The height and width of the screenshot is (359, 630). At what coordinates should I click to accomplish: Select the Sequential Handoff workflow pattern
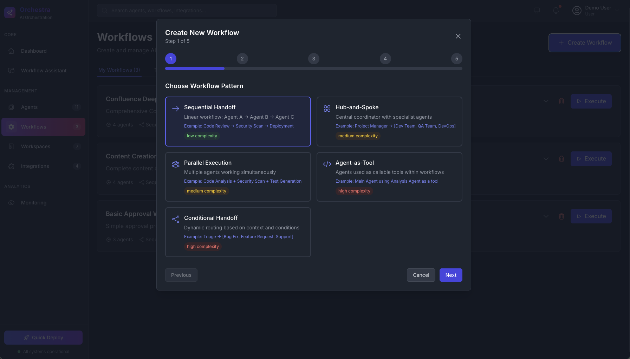click(x=238, y=121)
